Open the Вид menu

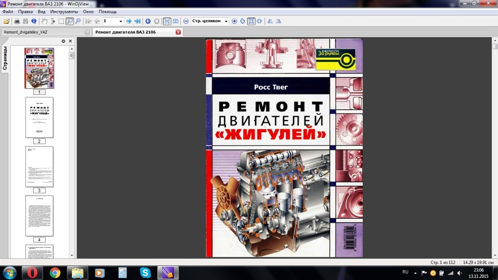[41, 11]
